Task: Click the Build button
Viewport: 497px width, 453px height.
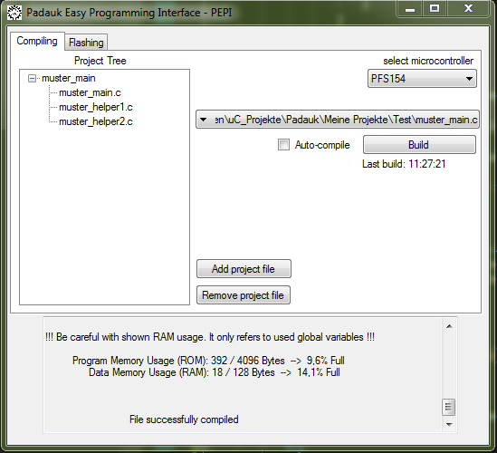Action: click(x=419, y=145)
